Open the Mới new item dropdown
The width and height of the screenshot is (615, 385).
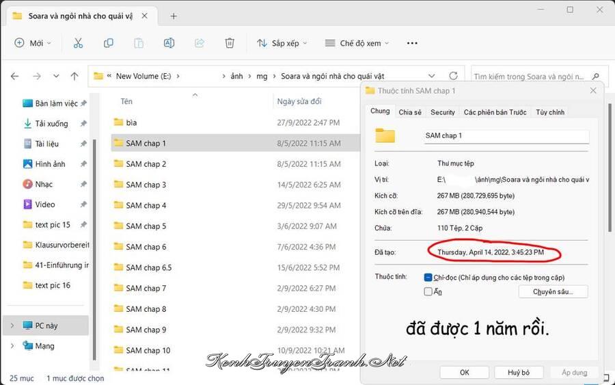coord(33,43)
